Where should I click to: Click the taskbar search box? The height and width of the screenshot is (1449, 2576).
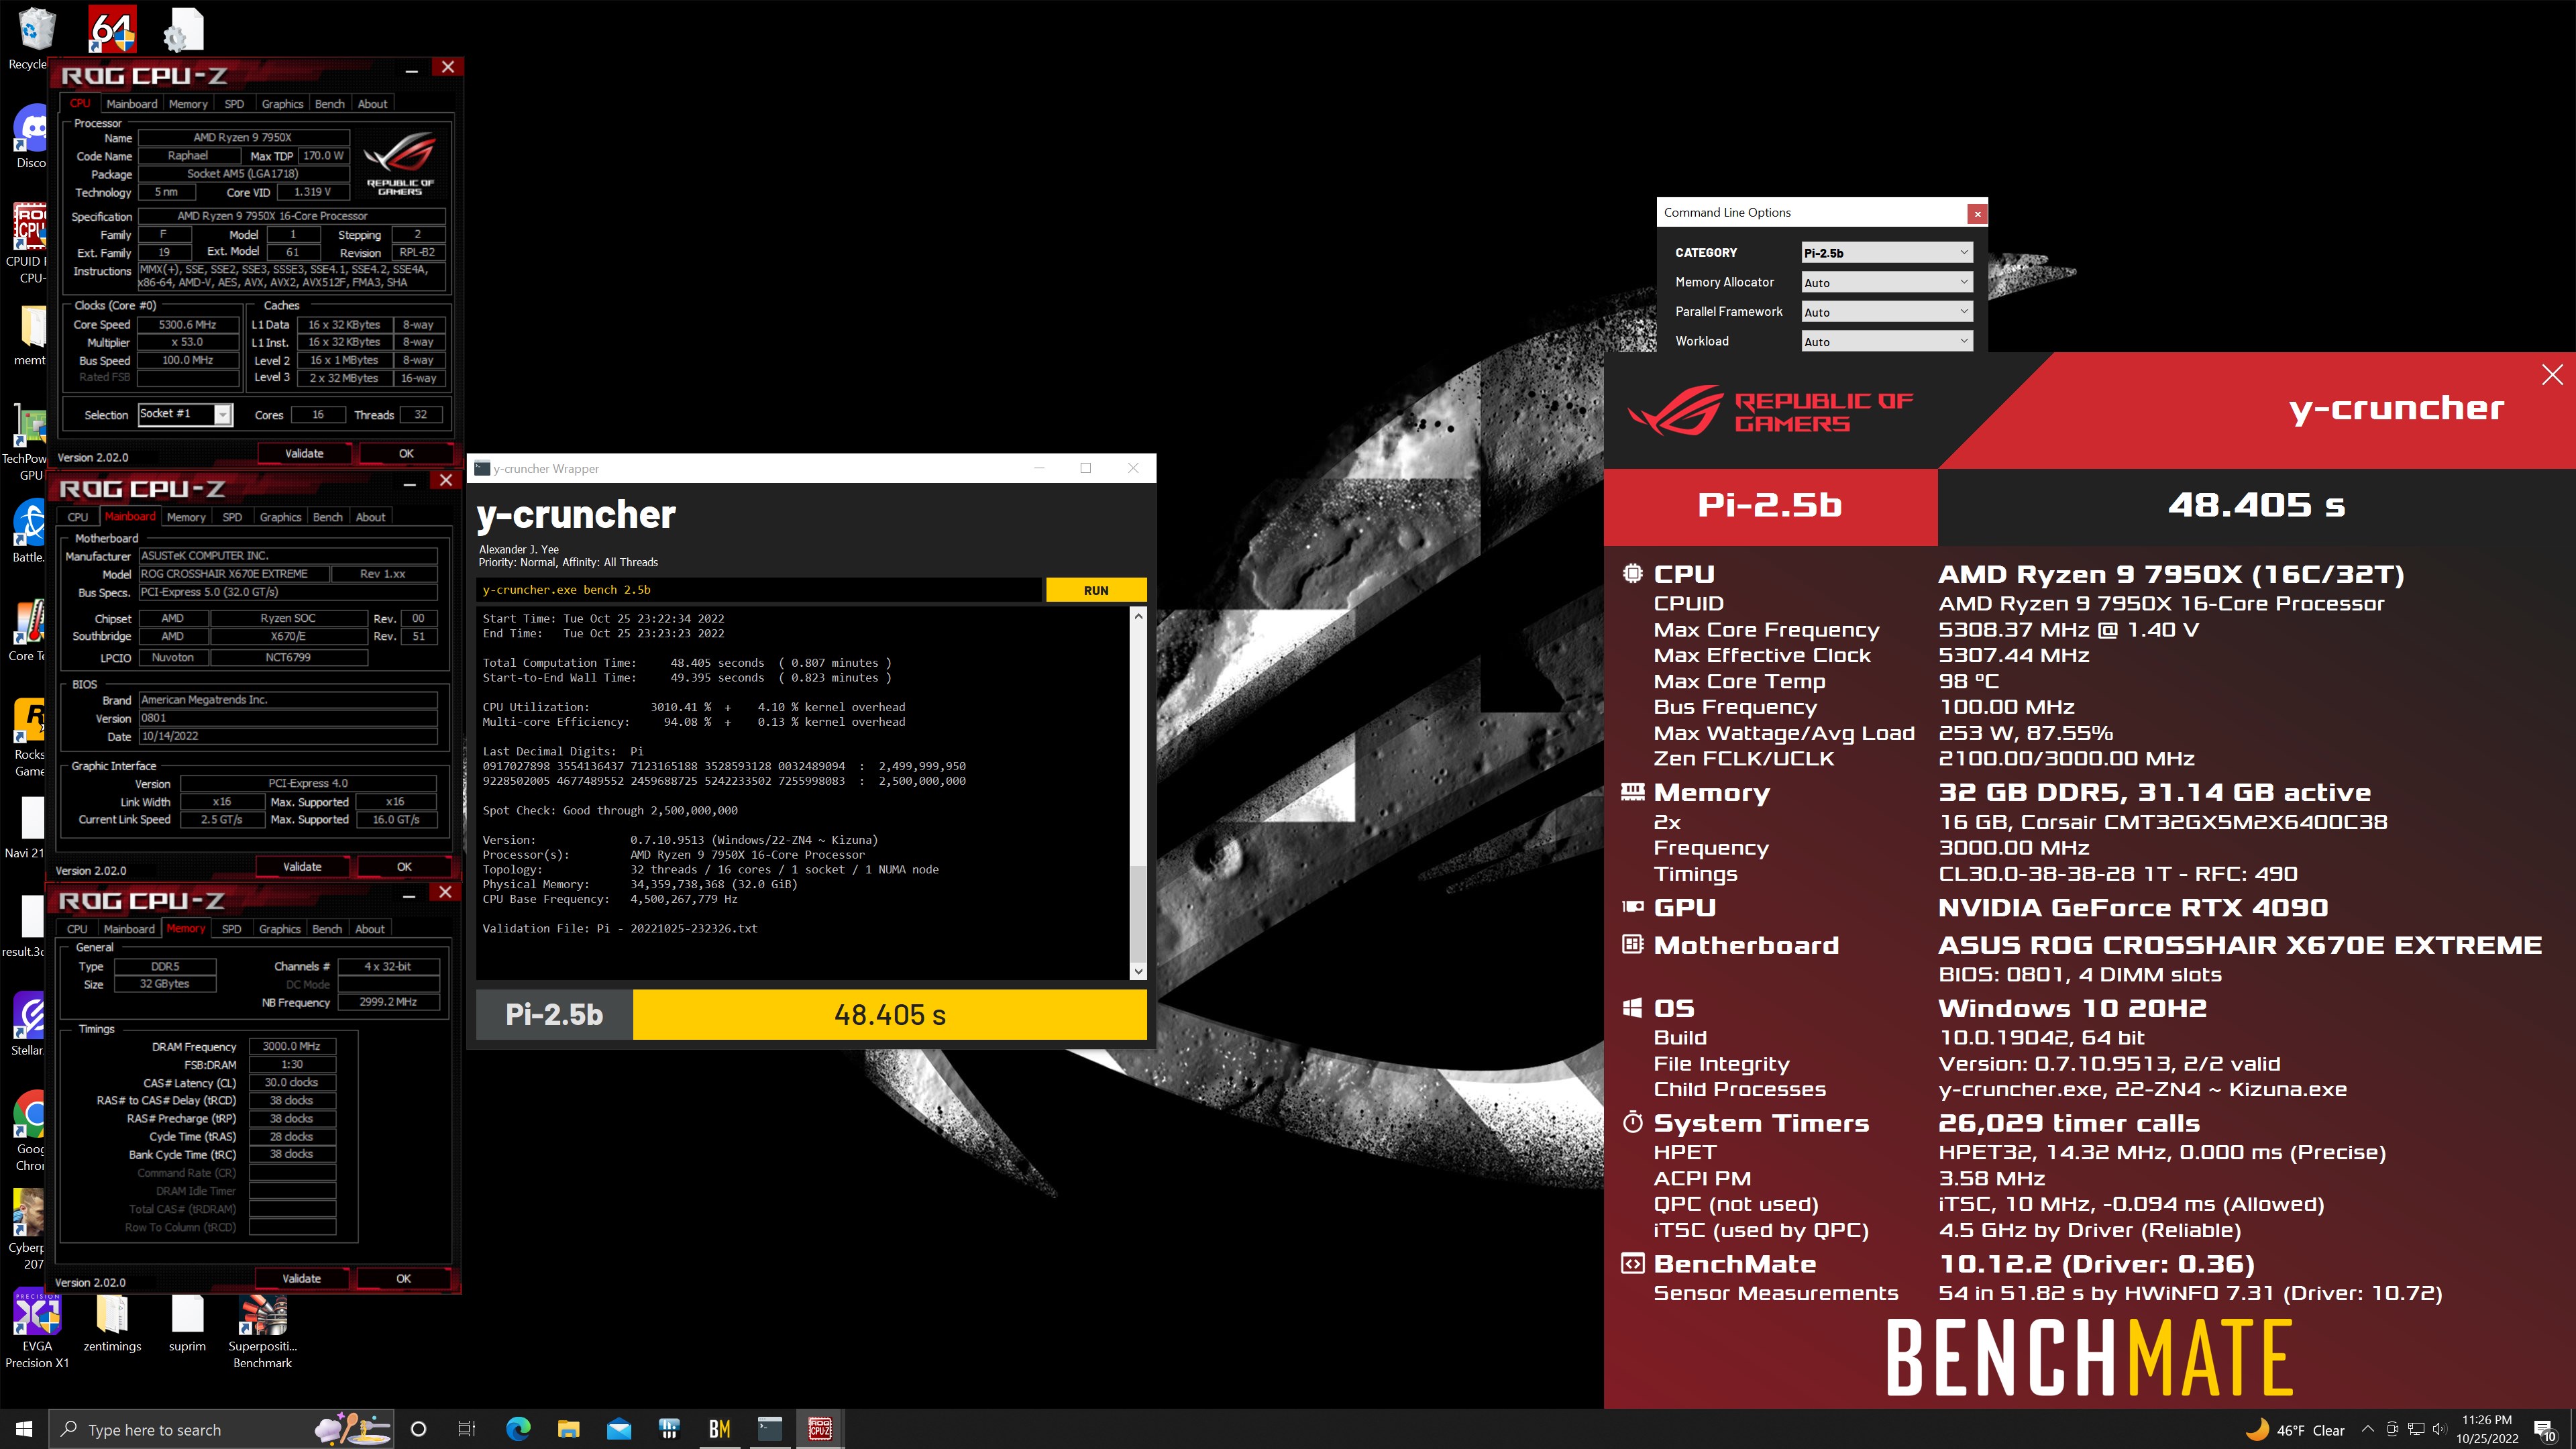pyautogui.click(x=222, y=1429)
